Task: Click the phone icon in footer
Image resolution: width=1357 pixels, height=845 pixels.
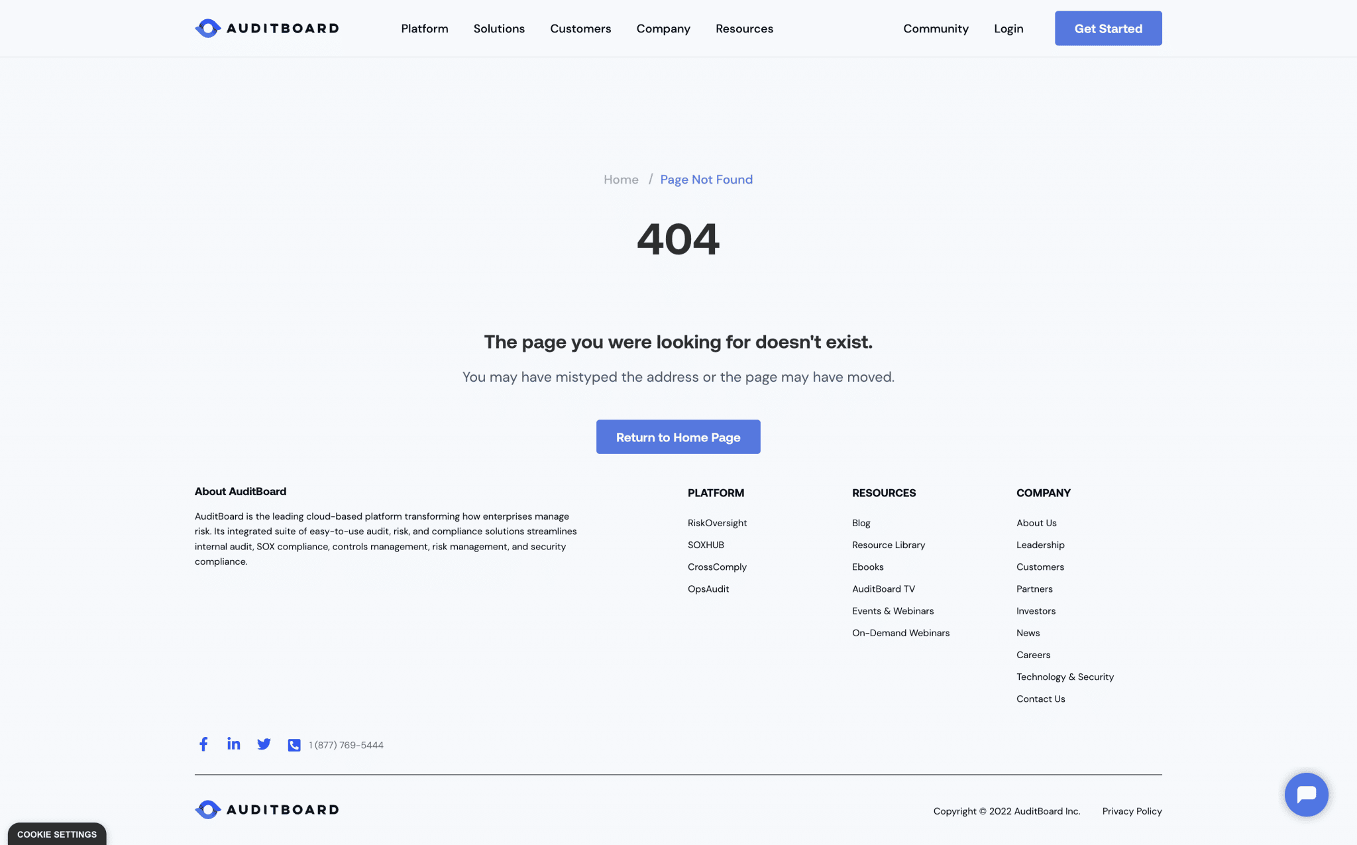Action: point(294,745)
